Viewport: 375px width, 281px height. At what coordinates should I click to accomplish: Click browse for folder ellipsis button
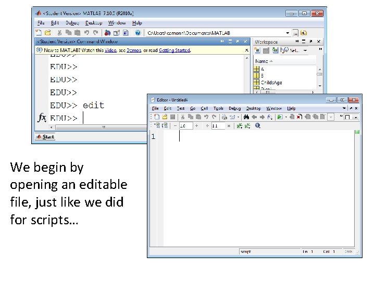point(295,33)
